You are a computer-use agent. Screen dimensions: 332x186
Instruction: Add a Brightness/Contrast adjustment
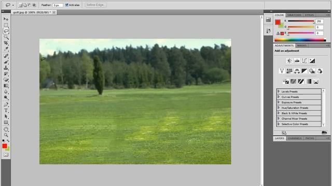289,61
